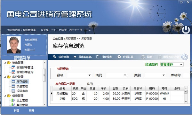
Task: Open the 类别 dropdown
Action: point(164,75)
